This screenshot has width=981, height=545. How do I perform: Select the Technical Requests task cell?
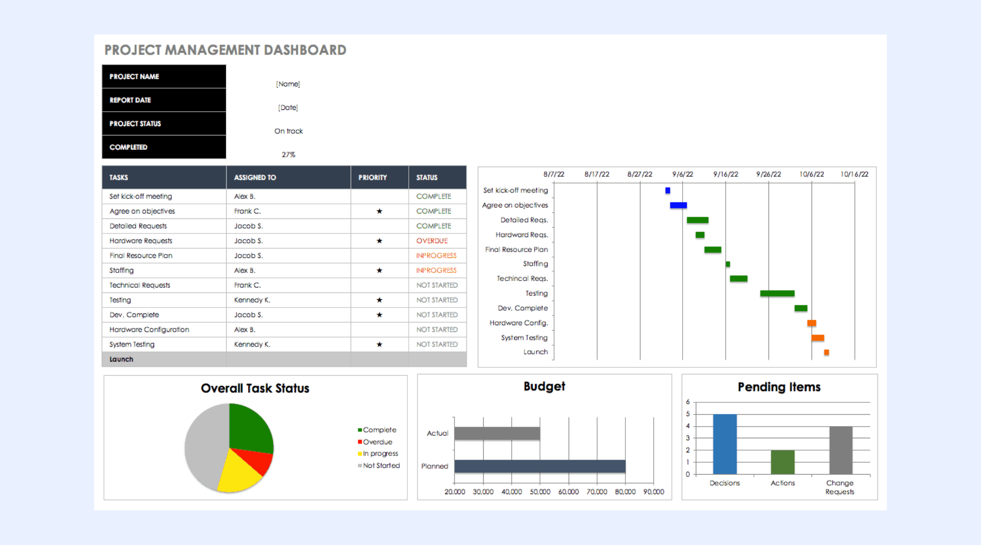pos(164,285)
